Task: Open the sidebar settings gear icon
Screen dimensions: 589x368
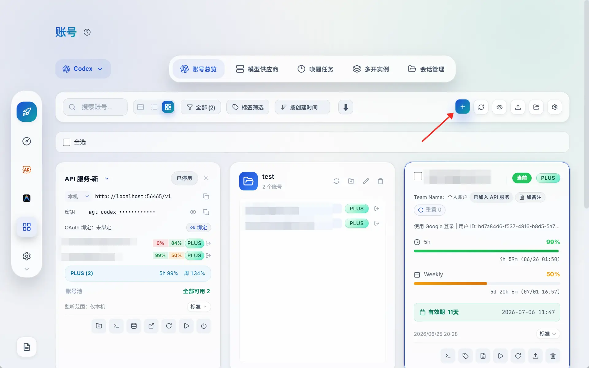Action: [27, 256]
